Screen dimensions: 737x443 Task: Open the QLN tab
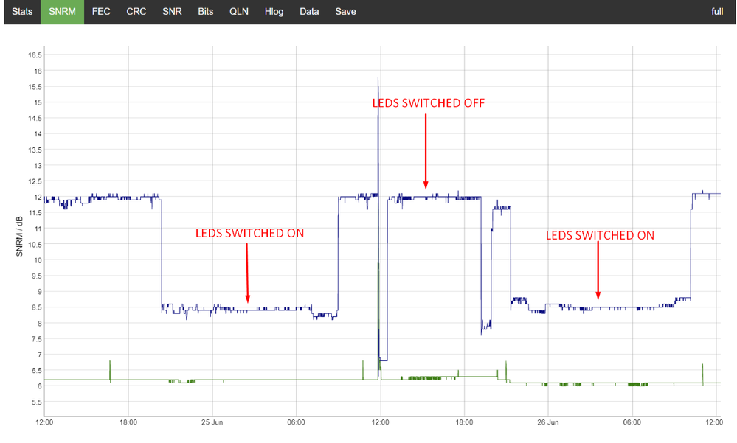point(239,12)
